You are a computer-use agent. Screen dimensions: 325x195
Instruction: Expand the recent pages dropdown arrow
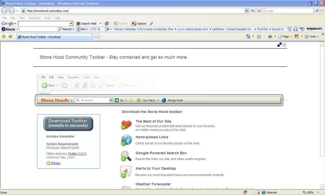click(17, 11)
